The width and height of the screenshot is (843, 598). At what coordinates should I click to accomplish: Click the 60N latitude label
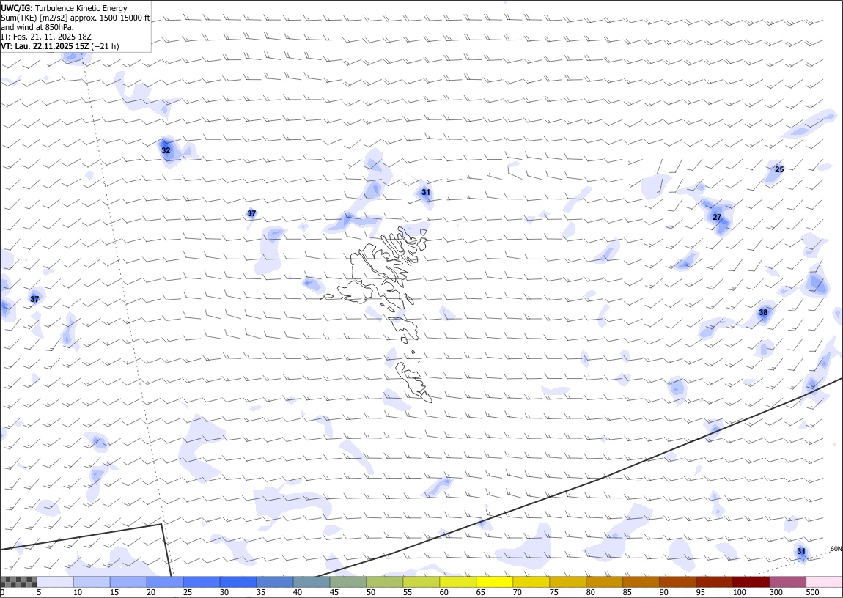click(x=836, y=549)
